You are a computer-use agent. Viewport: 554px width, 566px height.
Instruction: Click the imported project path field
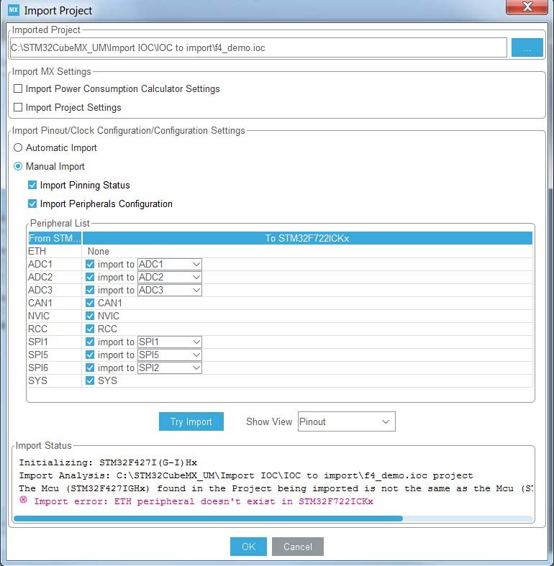[258, 47]
